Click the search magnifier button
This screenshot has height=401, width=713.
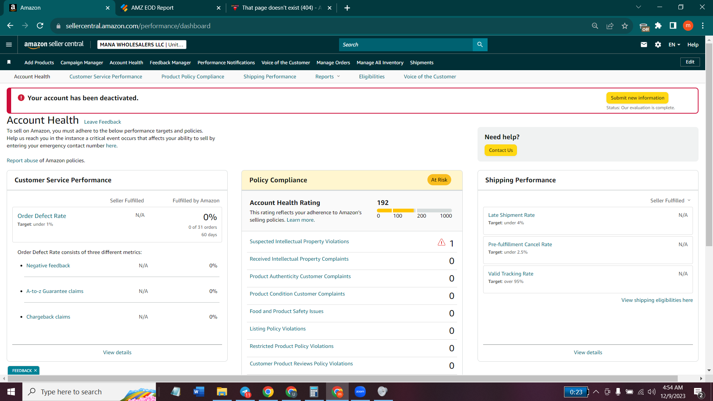[x=480, y=45]
